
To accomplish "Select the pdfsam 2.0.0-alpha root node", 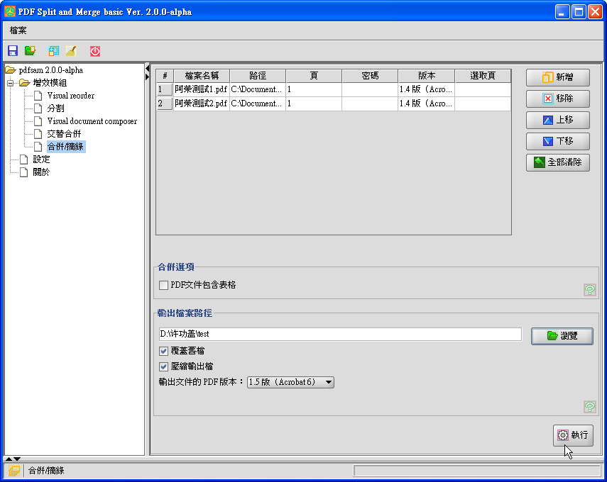I will click(x=51, y=70).
